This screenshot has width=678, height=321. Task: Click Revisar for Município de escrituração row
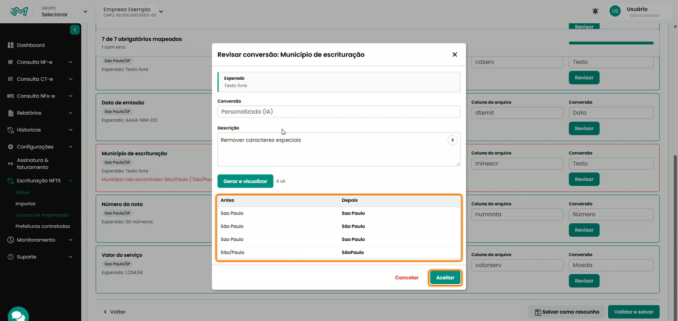coord(584,179)
